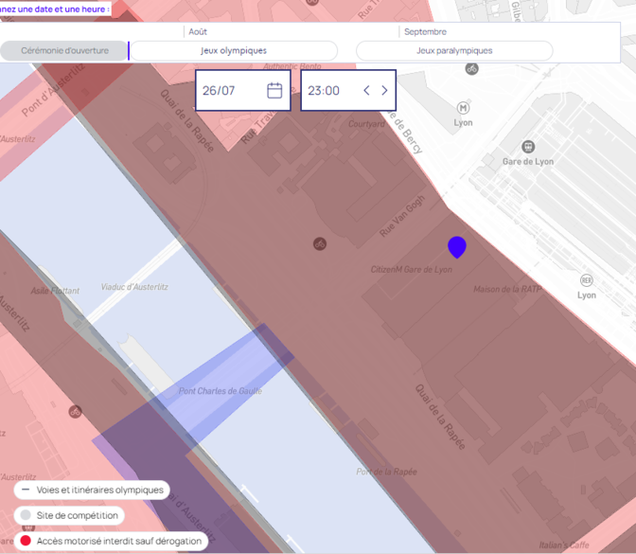Toggle Site de compétition legend layer
Screen dimensions: 636x554
pos(69,515)
